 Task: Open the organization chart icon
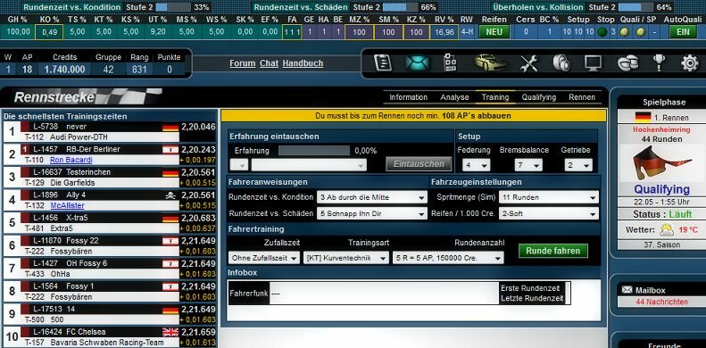(x=450, y=63)
